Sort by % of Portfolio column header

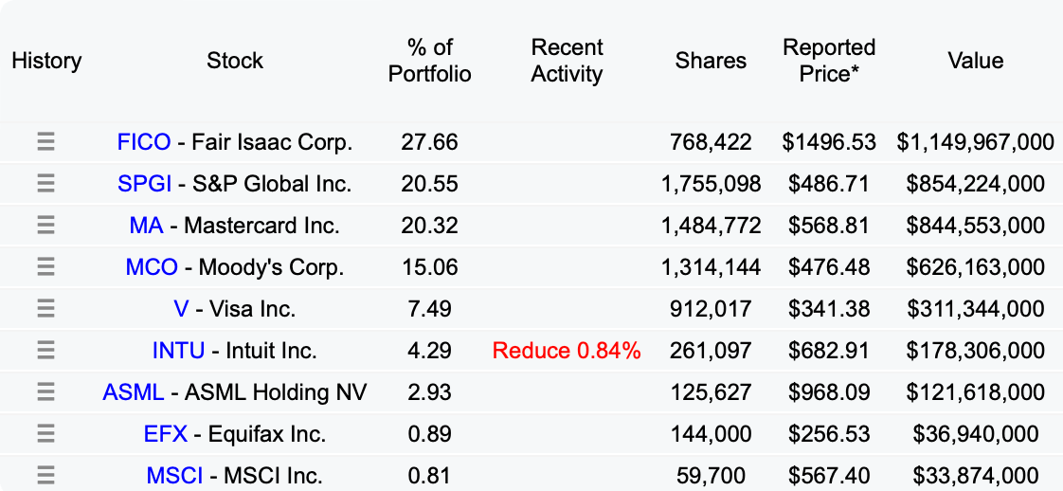point(430,61)
